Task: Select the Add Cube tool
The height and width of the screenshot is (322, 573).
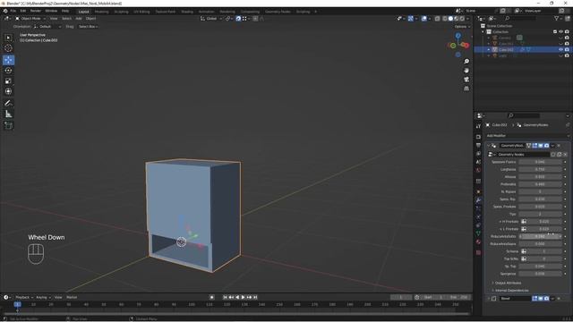Action: click(8, 125)
